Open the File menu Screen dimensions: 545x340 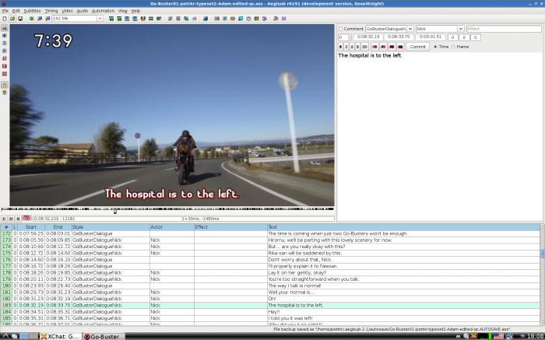[x=5, y=11]
